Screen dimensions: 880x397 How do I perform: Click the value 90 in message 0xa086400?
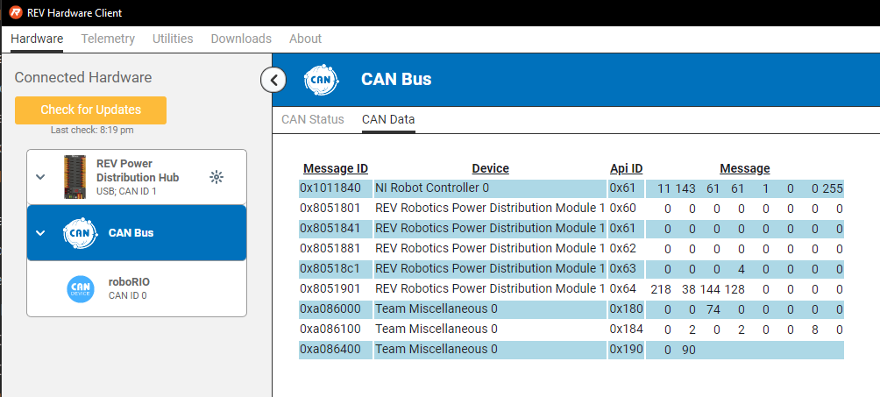tap(689, 351)
